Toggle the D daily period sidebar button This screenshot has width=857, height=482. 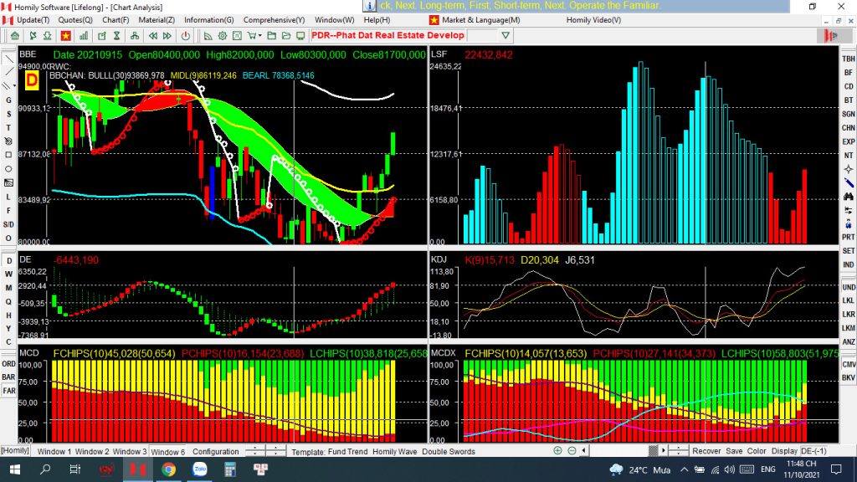[8, 259]
